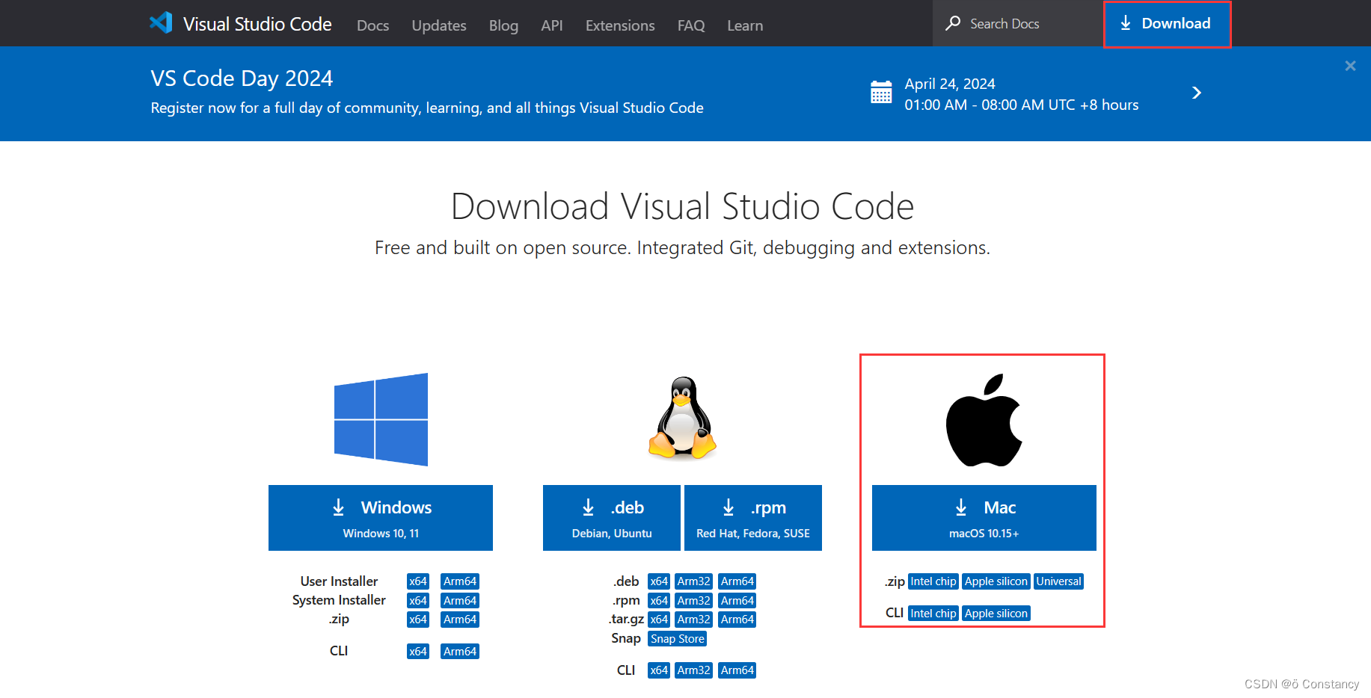1371x698 pixels.
Task: Select x64 for Linux .tar.gz
Action: tap(659, 620)
